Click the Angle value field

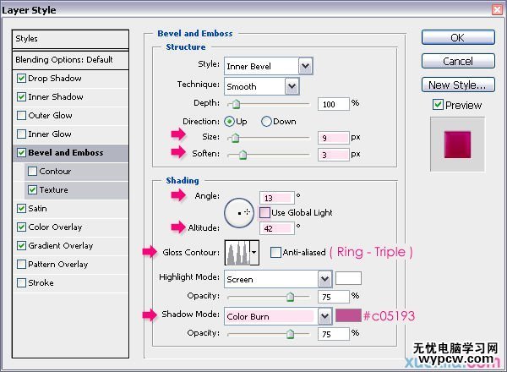(277, 198)
